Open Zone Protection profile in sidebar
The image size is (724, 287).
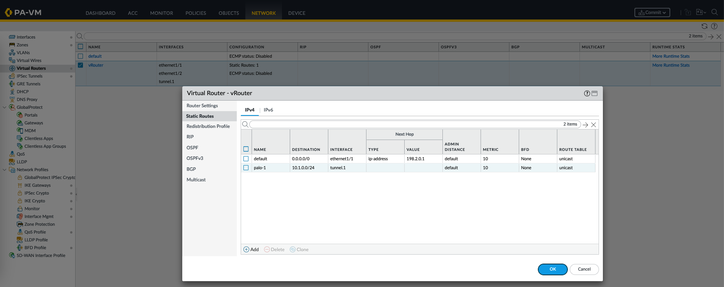pyautogui.click(x=39, y=224)
